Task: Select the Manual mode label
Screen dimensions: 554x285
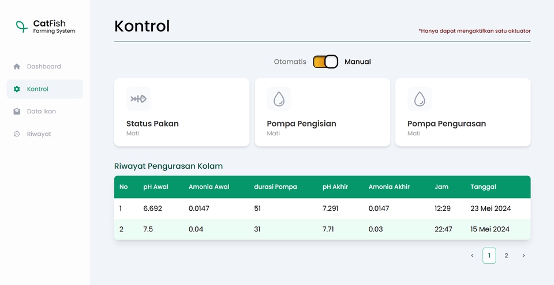Action: coord(358,62)
